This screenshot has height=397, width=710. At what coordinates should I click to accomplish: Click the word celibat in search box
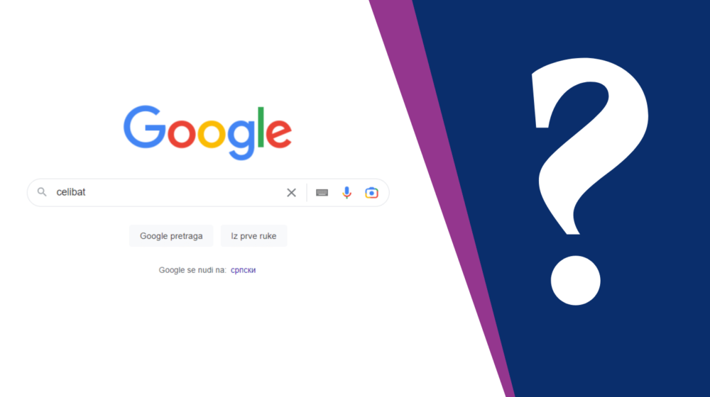70,192
